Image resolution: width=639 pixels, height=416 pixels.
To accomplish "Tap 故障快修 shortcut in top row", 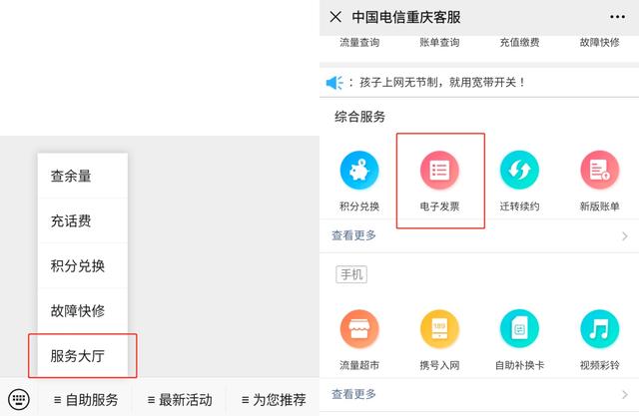I will coord(599,42).
